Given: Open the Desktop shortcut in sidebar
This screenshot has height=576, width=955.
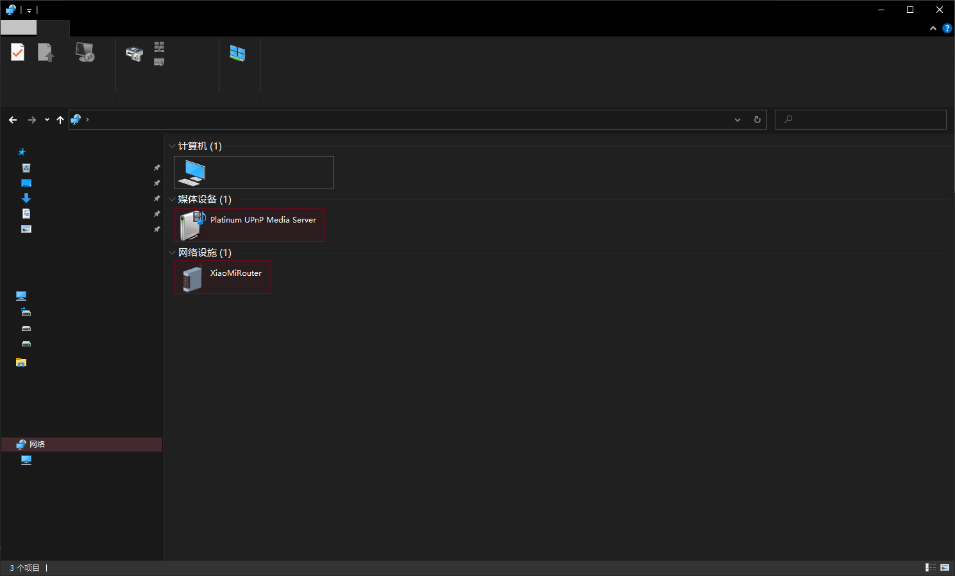Looking at the screenshot, I should 26,183.
